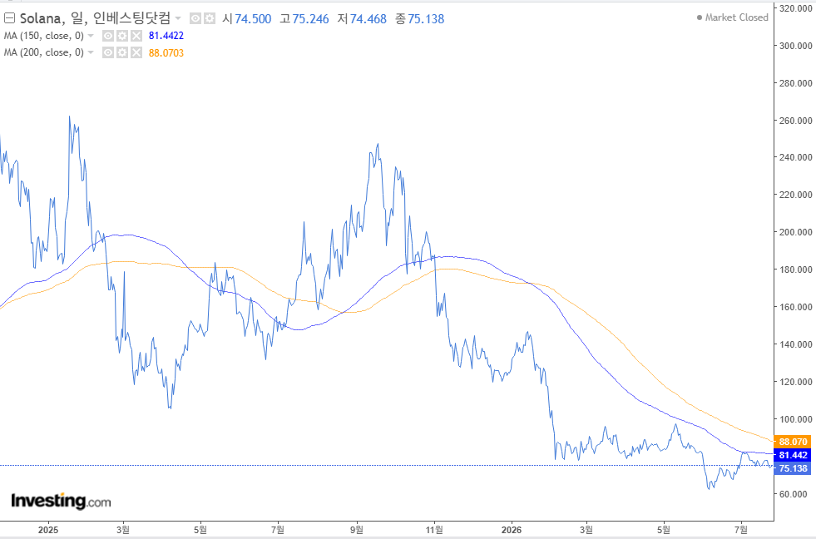816x539 pixels.
Task: Open MA 200 indicator settings gear
Action: 121,52
